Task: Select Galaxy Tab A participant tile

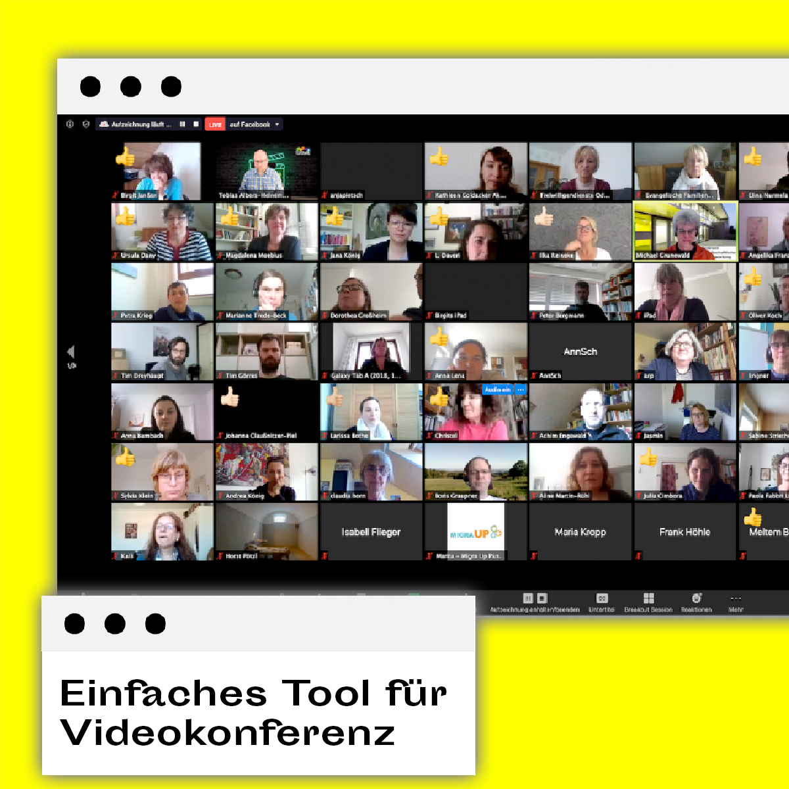Action: pos(371,352)
